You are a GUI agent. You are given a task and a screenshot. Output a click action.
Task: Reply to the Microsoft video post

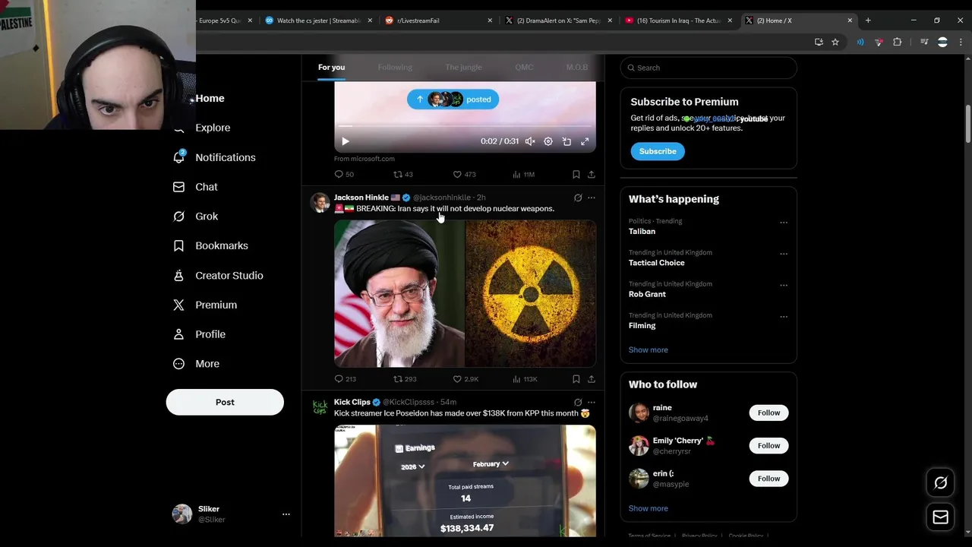pyautogui.click(x=344, y=175)
